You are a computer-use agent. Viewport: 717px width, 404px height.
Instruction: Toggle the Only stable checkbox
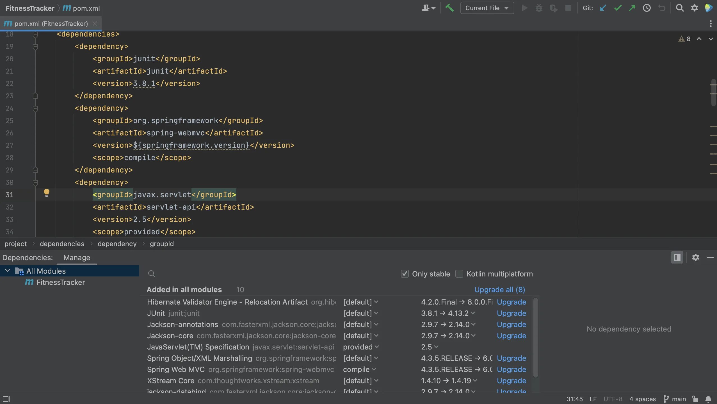click(x=405, y=274)
